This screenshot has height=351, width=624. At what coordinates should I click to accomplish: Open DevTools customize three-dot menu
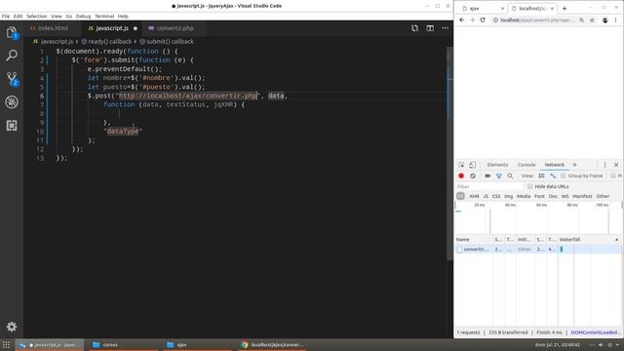[605, 165]
